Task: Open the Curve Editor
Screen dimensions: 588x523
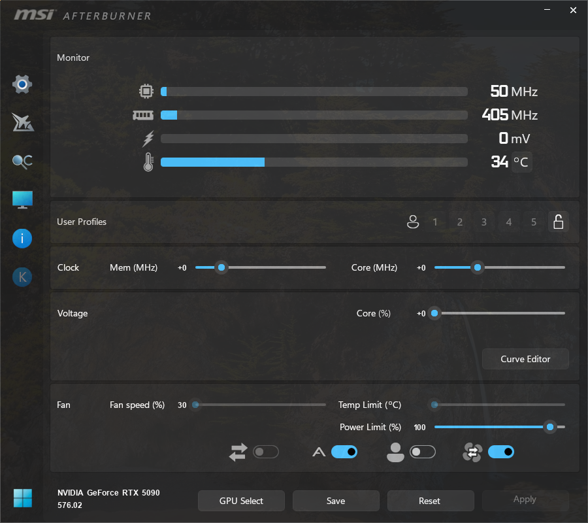Action: click(525, 359)
